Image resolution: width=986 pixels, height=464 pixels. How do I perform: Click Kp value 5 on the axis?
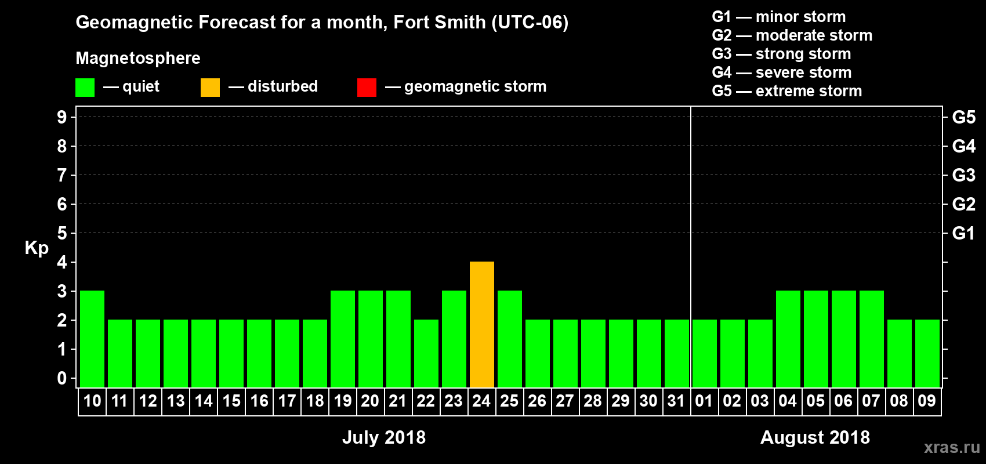(x=61, y=233)
